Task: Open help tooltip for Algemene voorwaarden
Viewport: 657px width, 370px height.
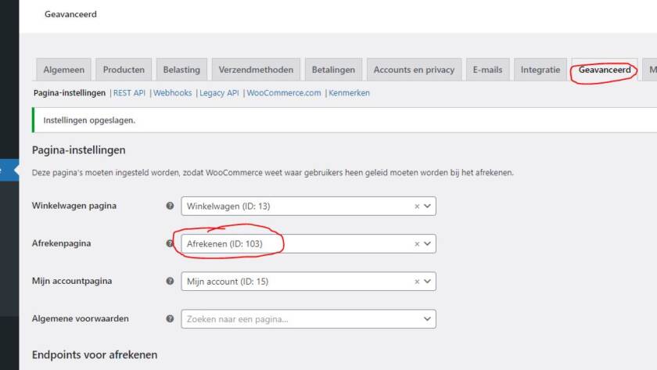Action: pos(170,319)
